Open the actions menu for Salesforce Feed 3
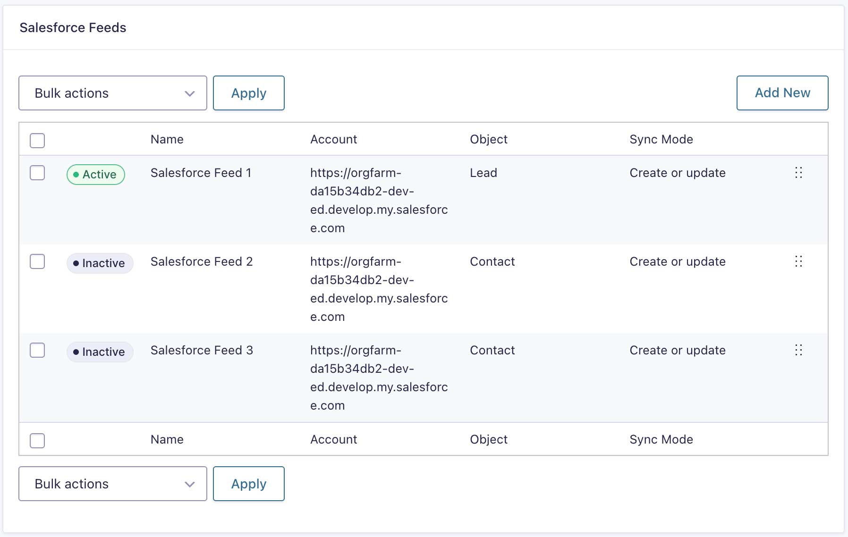Image resolution: width=848 pixels, height=537 pixels. click(x=798, y=350)
